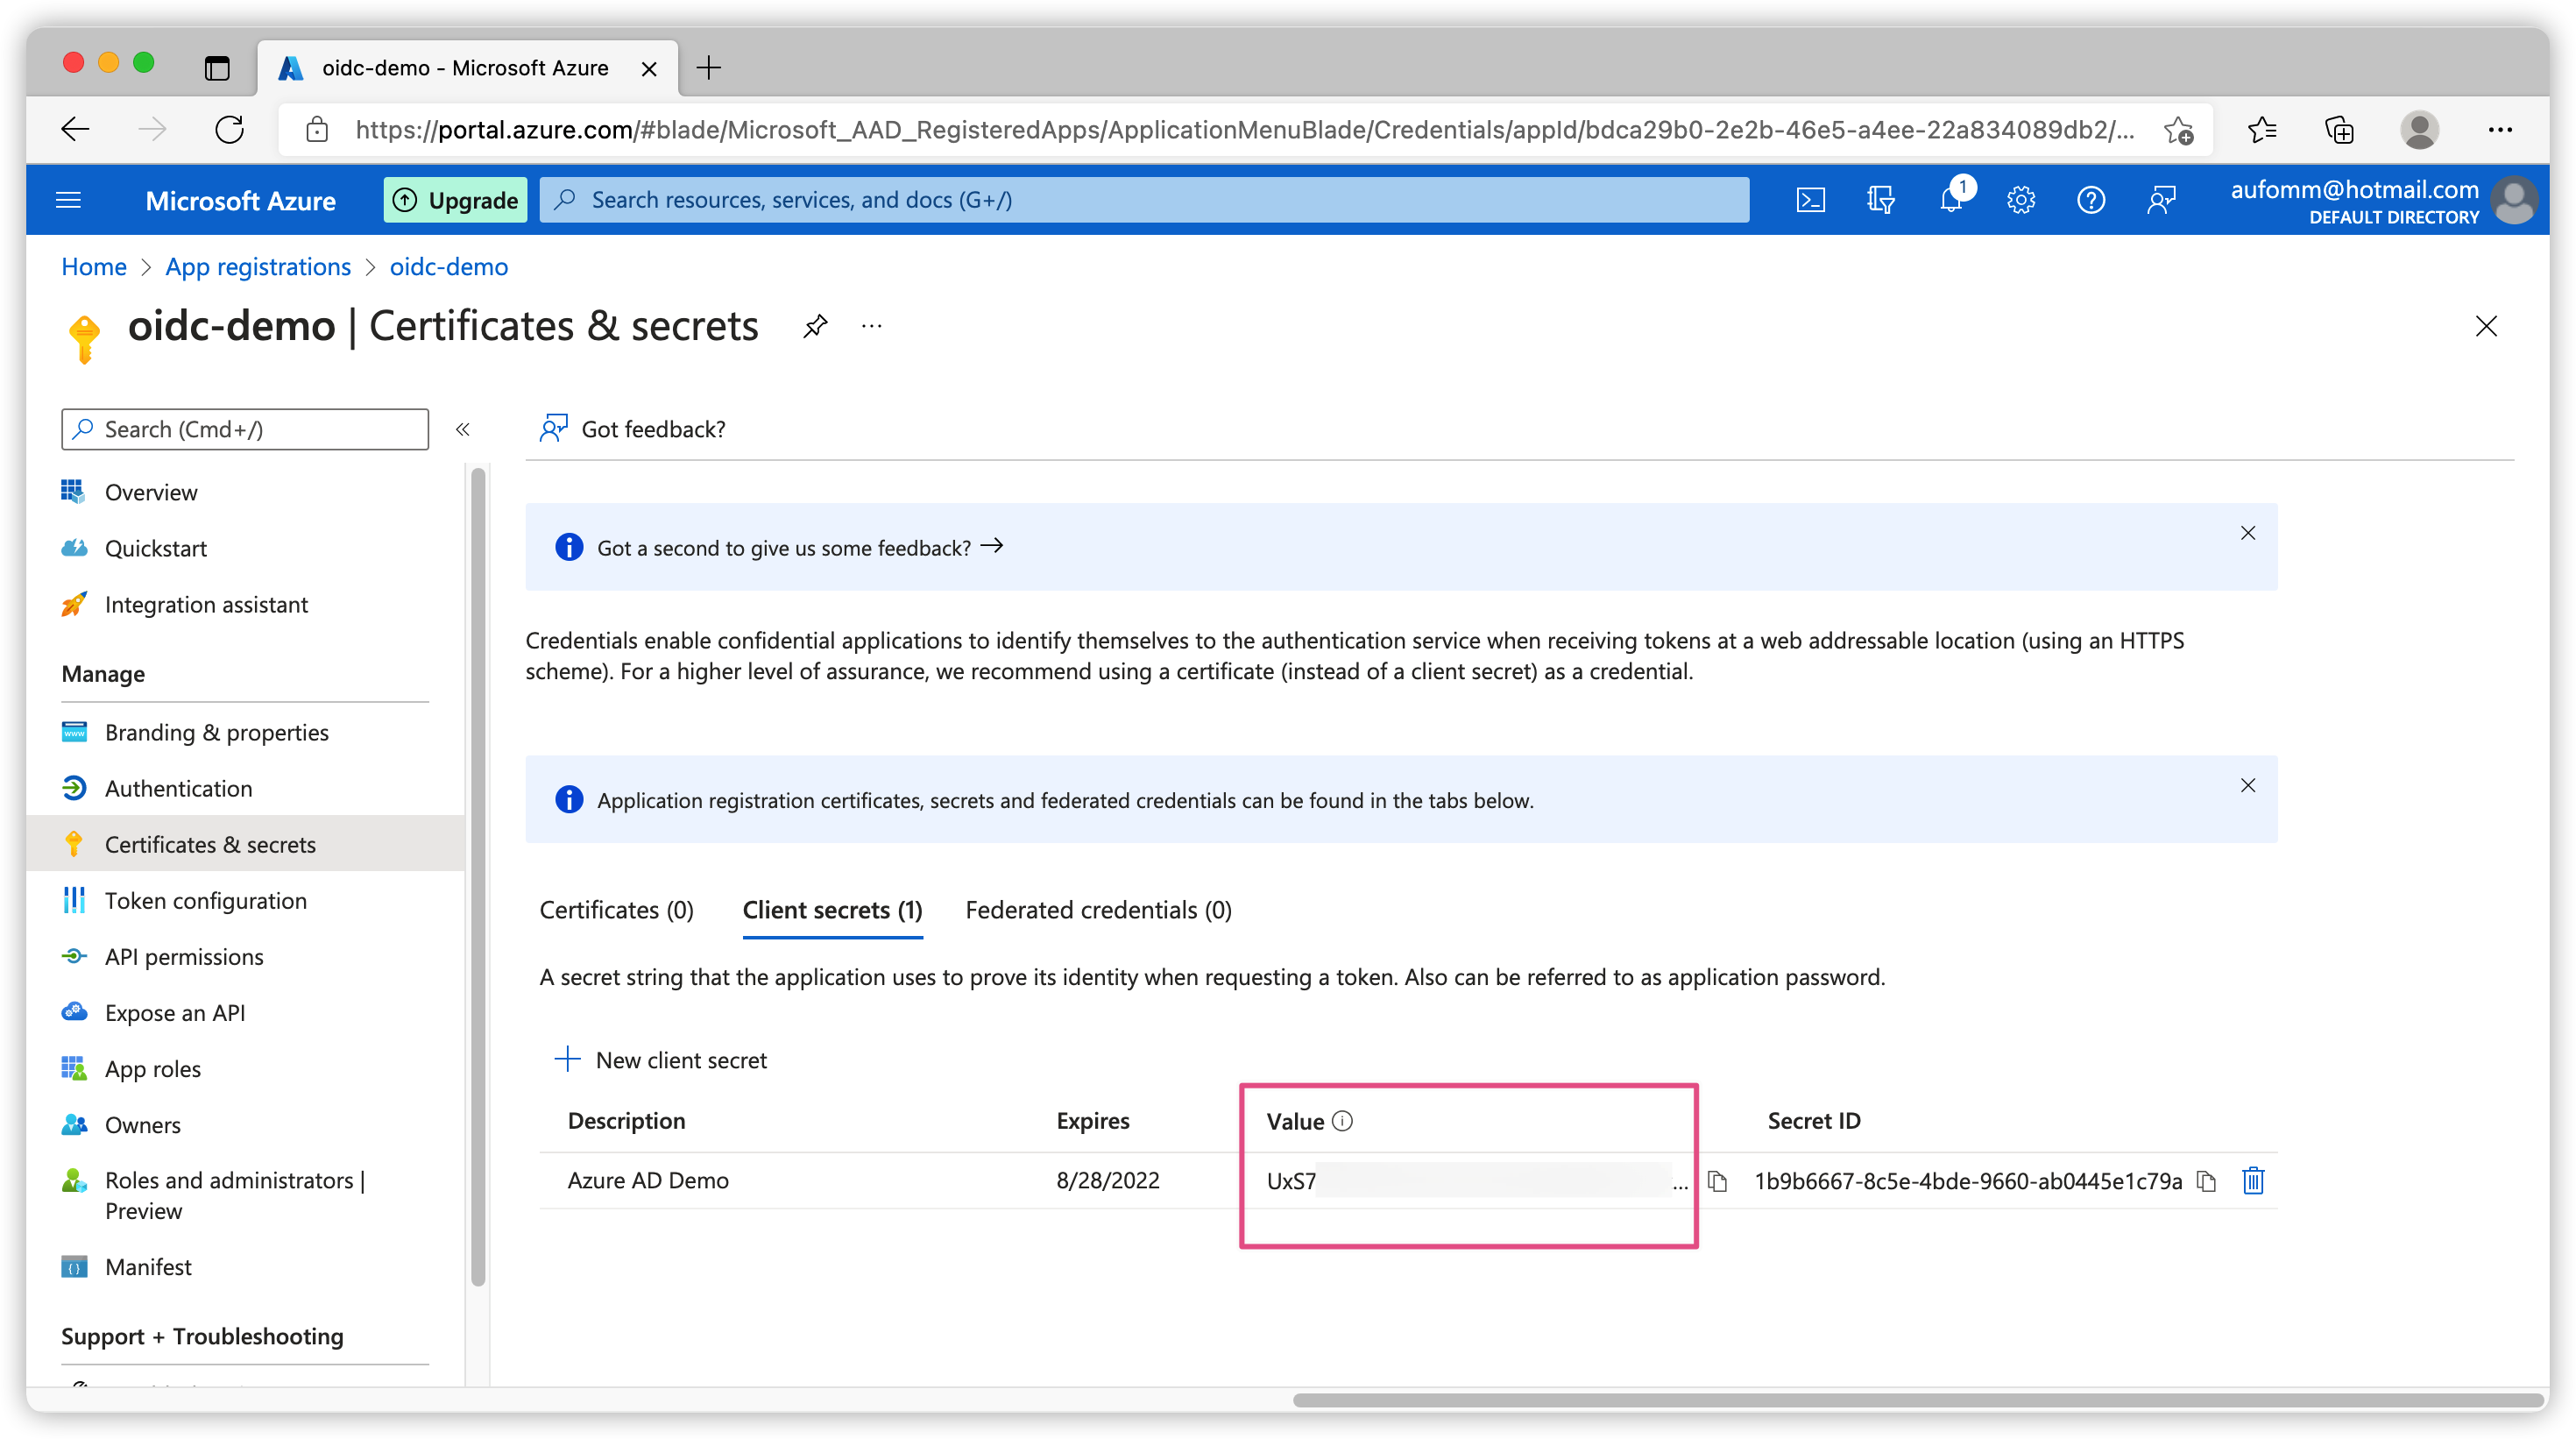Delete the Azure AD Demo secret
The height and width of the screenshot is (1439, 2576).
2252,1181
